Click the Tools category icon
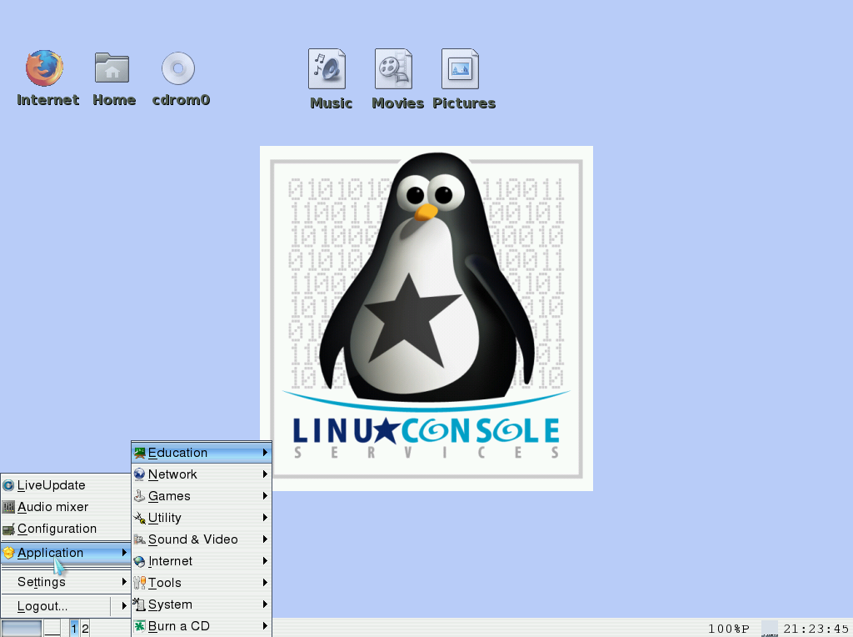This screenshot has width=853, height=637. (140, 583)
